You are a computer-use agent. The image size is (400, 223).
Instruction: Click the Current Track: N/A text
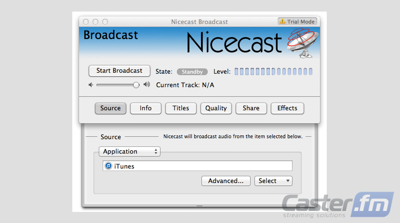pyautogui.click(x=185, y=85)
